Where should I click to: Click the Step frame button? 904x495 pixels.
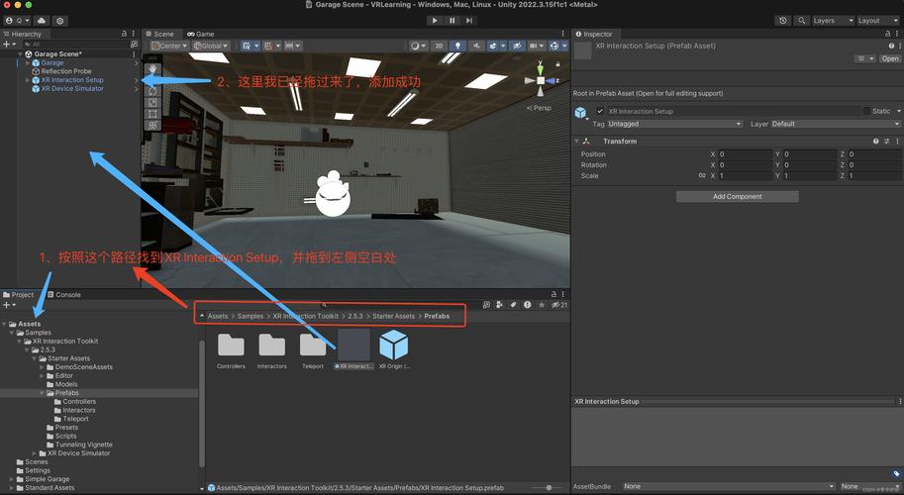point(469,20)
